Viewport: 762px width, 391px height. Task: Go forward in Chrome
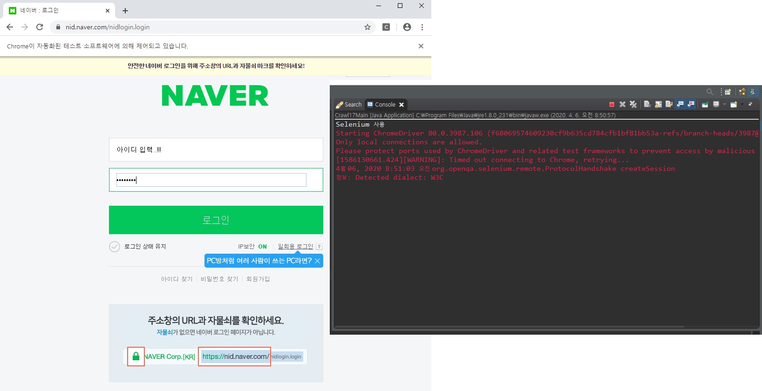25,27
